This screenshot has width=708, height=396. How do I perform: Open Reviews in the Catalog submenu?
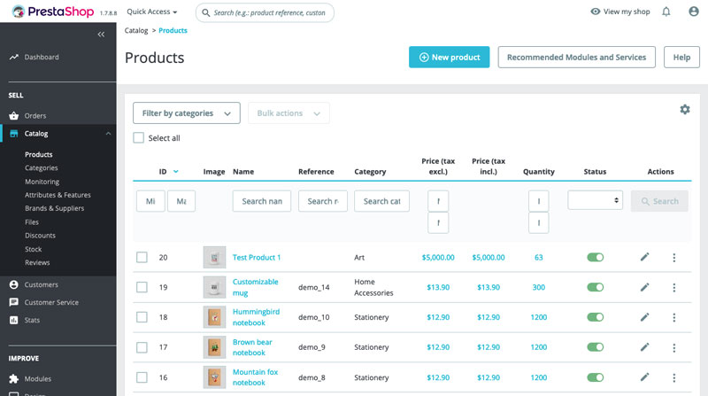[37, 262]
